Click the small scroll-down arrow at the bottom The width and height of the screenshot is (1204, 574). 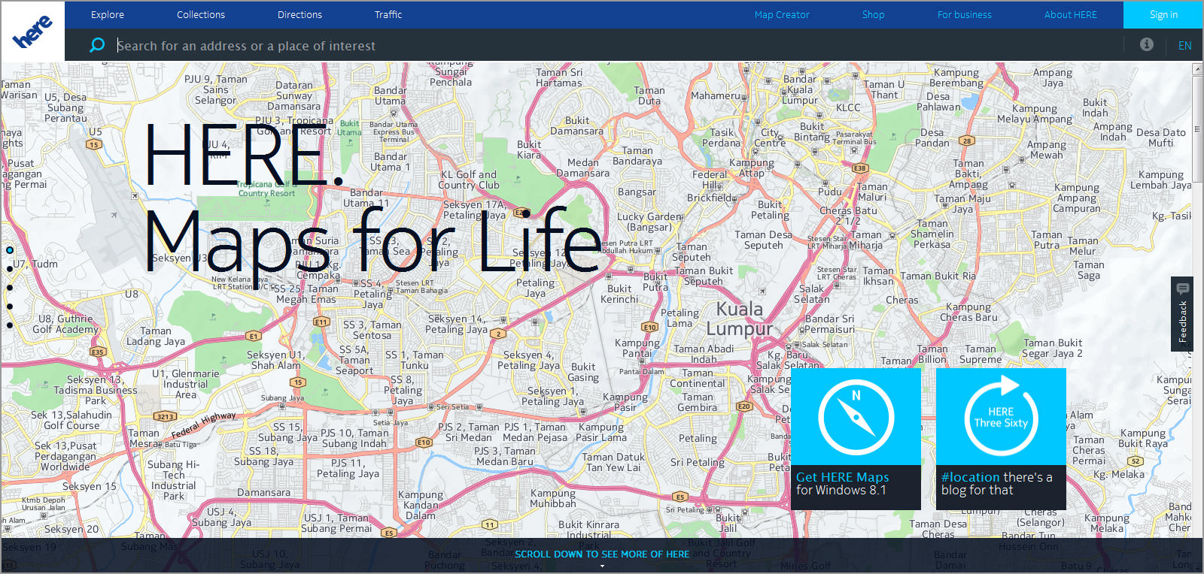click(602, 566)
